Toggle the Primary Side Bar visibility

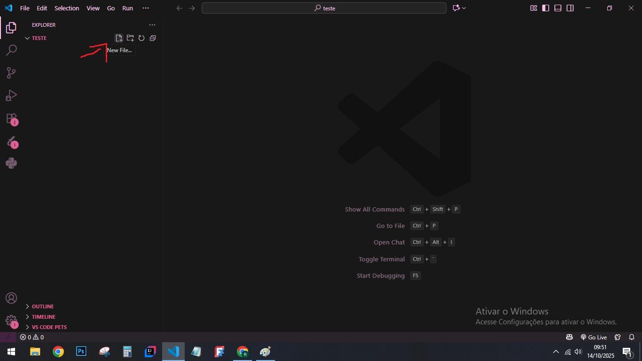click(x=546, y=8)
